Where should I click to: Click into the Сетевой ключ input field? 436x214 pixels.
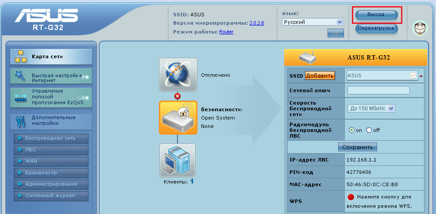(378, 90)
